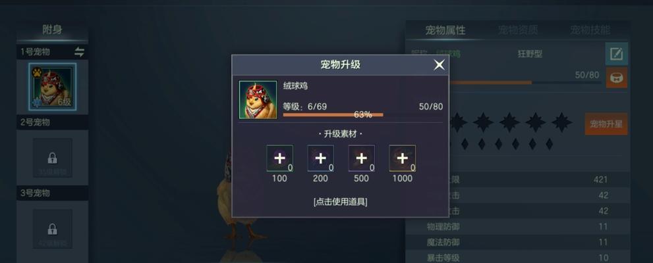Switch to the 宠物属性 tab
This screenshot has height=263, width=653.
(445, 30)
